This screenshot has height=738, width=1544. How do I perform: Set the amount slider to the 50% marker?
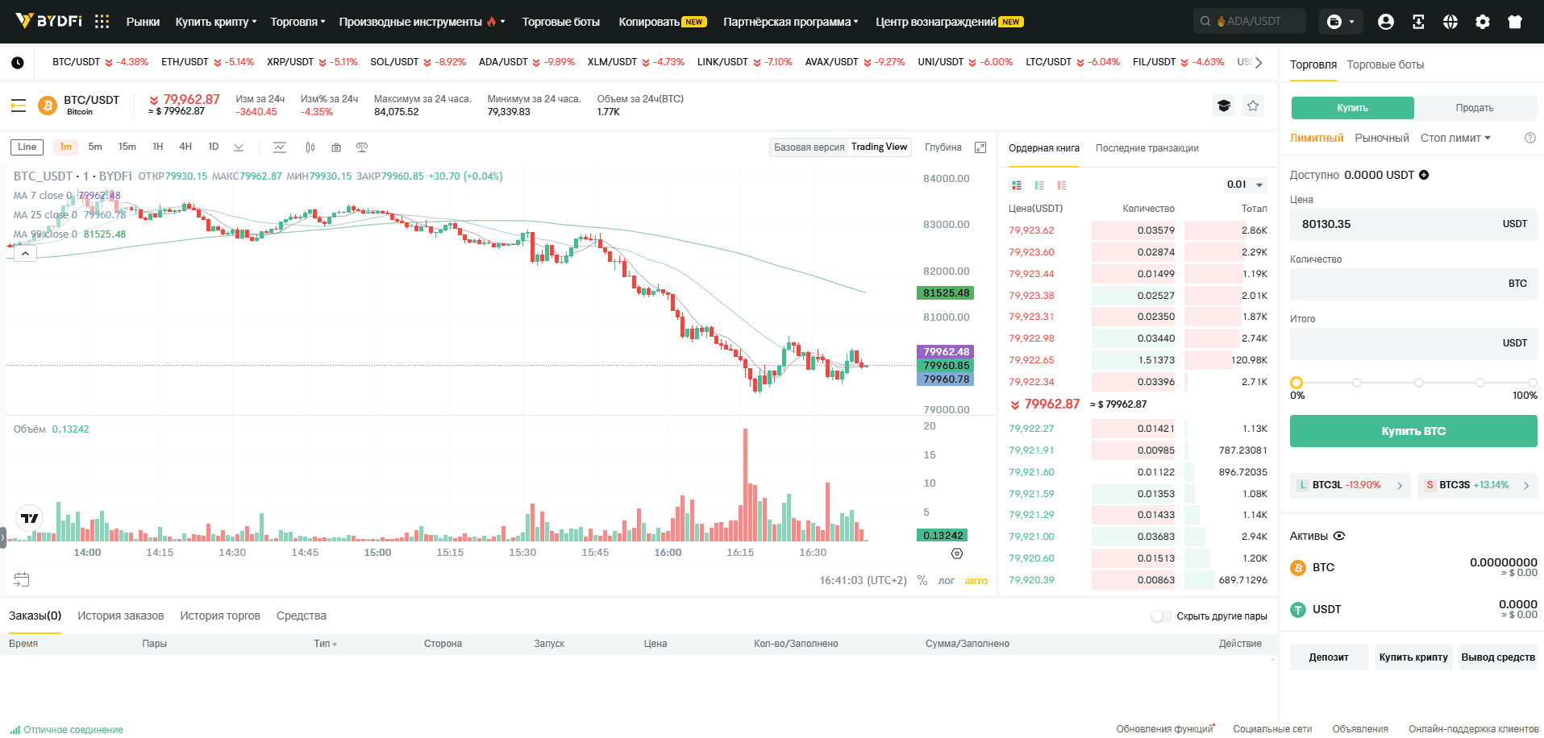pos(1419,383)
